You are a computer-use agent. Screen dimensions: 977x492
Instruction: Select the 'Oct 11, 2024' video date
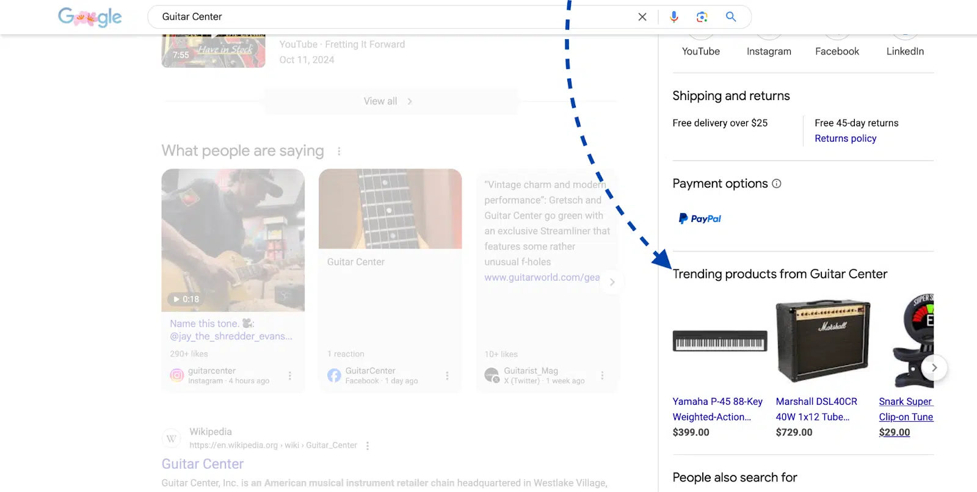tap(307, 60)
